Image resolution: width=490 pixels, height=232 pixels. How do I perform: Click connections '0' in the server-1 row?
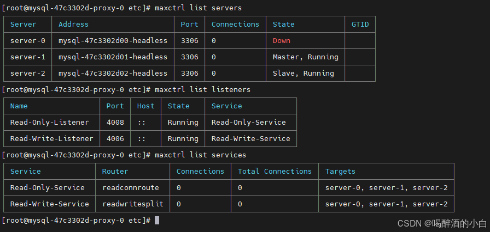pos(213,57)
